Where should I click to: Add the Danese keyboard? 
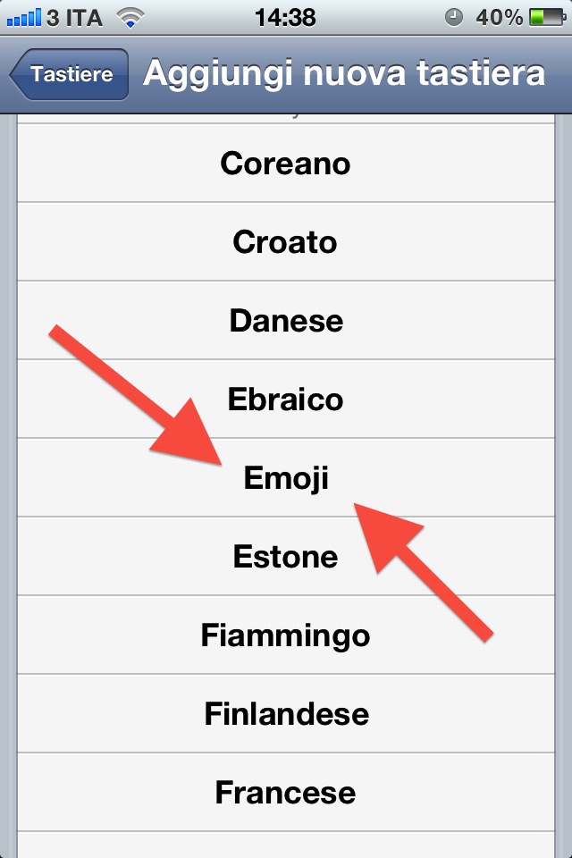[x=285, y=321]
